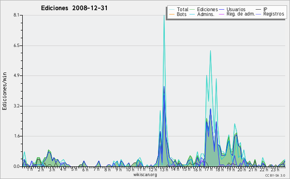Image resolution: width=290 pixels, height=179 pixels.
Task: Click the 13 h peak on the chart
Action: tap(164, 15)
